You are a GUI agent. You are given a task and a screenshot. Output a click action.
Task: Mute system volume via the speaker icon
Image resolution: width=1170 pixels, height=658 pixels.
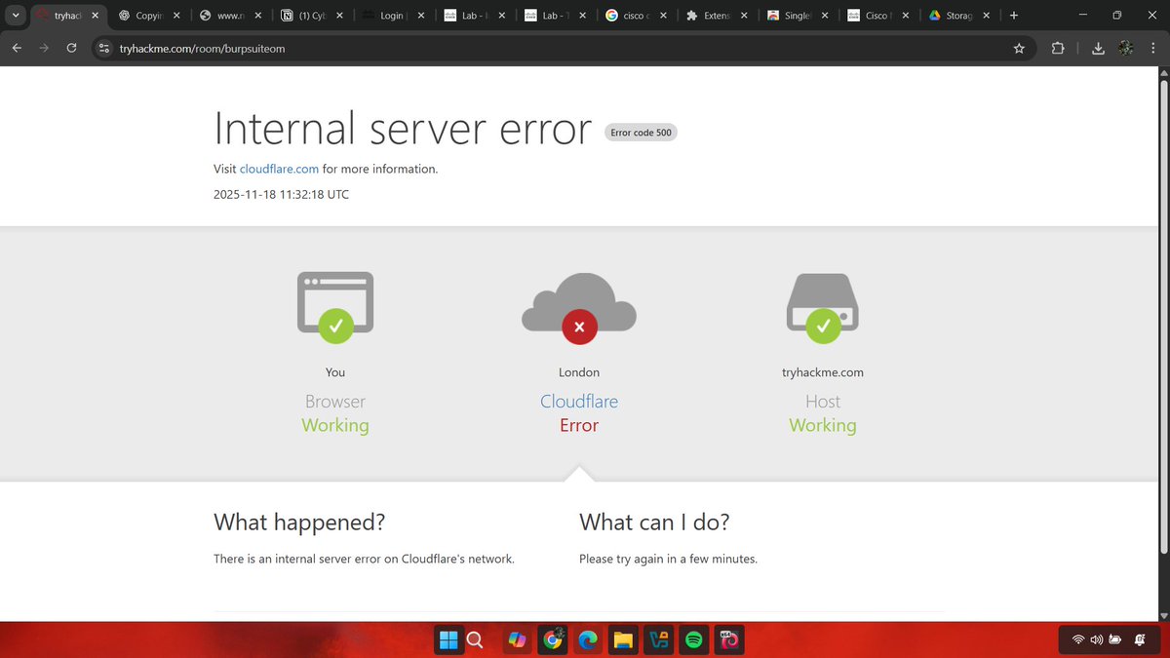1095,640
